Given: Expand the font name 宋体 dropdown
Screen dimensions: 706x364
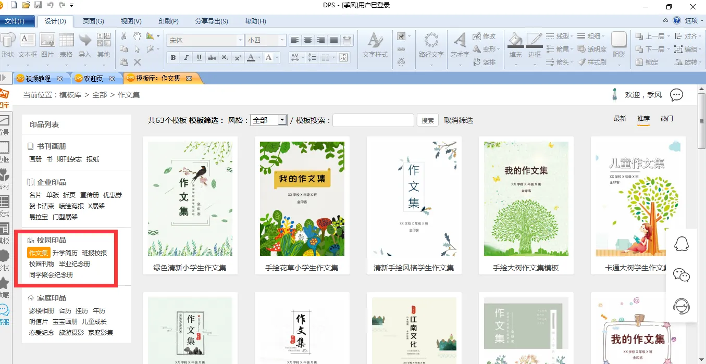Looking at the screenshot, I should tap(240, 40).
